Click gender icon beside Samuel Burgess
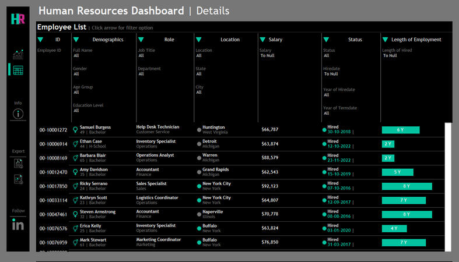 pos(75,129)
